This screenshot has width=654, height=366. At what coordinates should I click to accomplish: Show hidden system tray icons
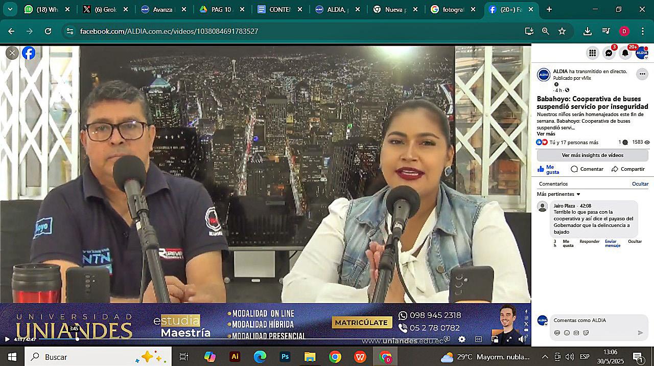[x=545, y=357]
